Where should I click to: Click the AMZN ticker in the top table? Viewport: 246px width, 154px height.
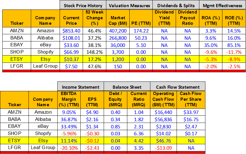click(17, 31)
